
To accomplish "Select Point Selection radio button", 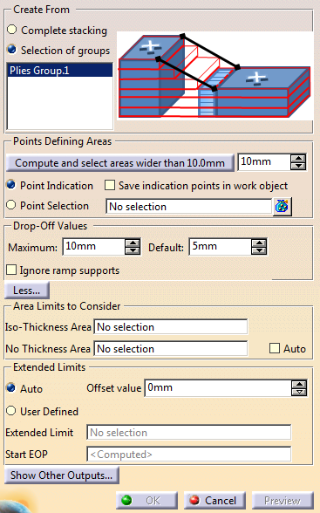I will (x=11, y=205).
